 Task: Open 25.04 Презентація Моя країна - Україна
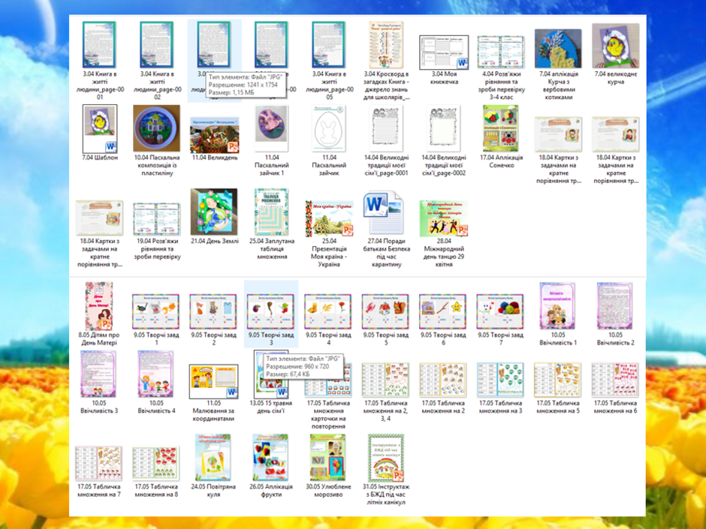tap(329, 219)
